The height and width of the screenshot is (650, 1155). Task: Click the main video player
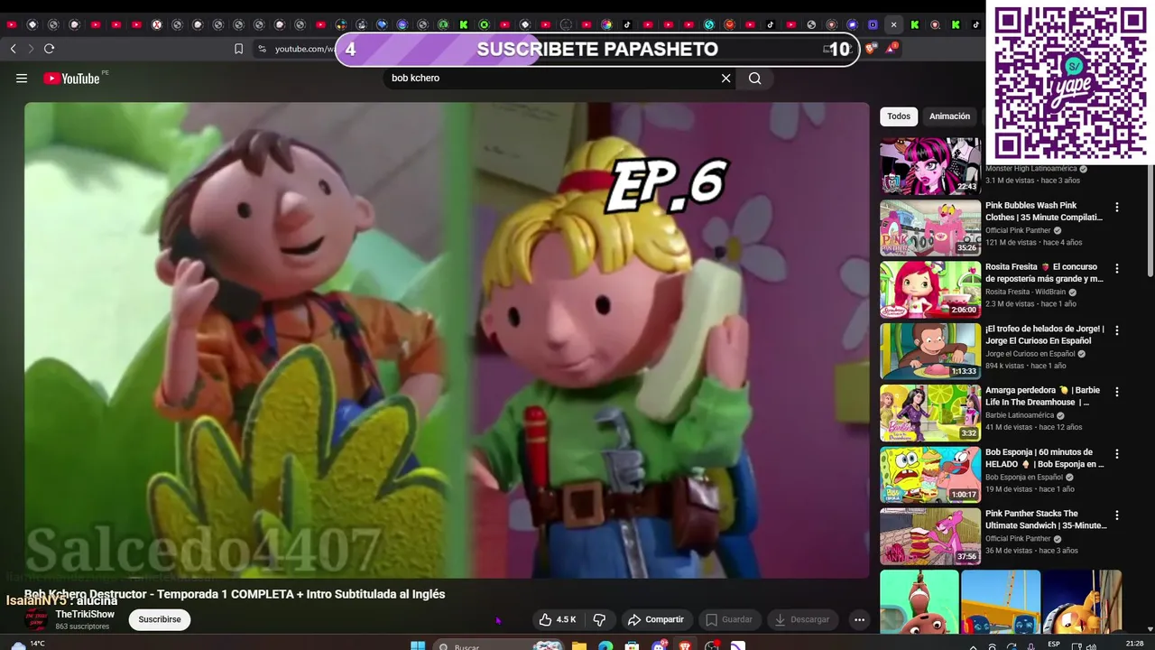coord(447,339)
